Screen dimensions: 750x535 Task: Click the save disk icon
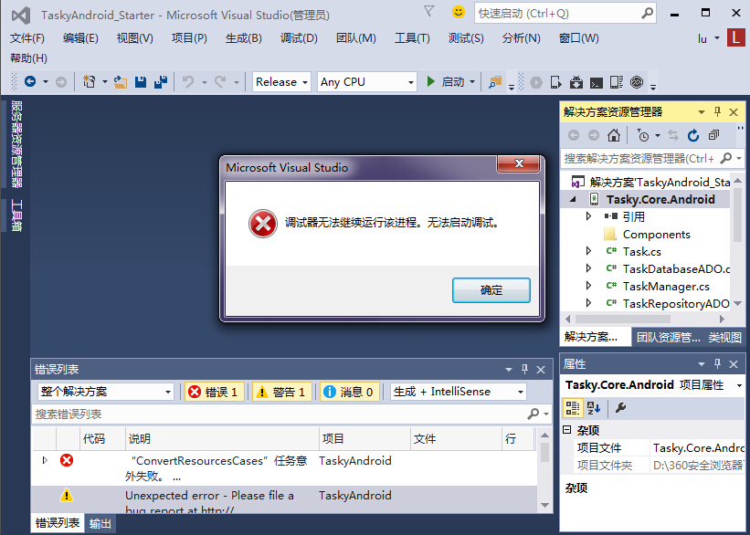[141, 82]
